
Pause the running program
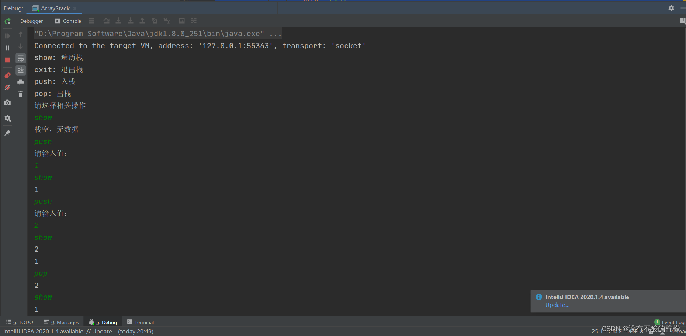[x=7, y=48]
